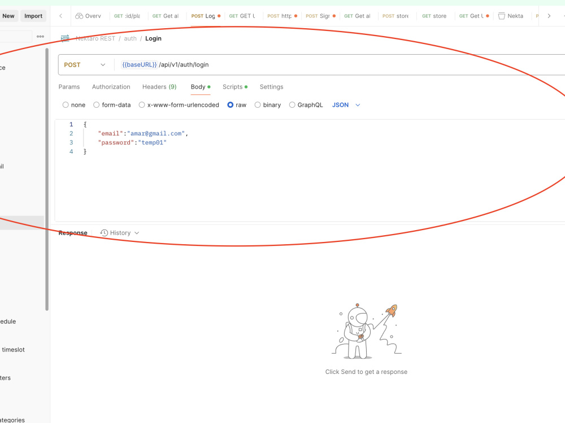
Task: Click the email value amar@gmail.com
Action: coord(156,134)
